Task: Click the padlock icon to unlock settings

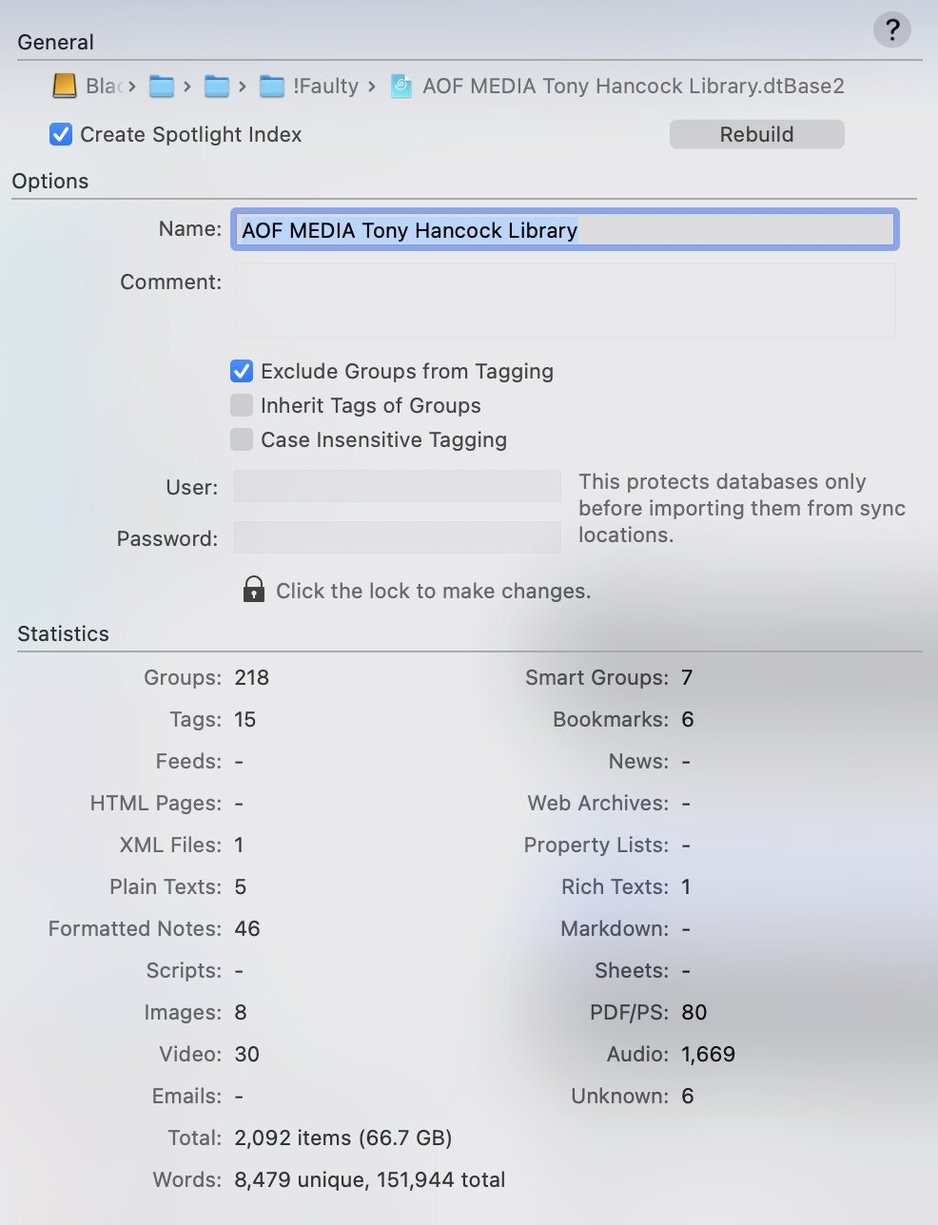Action: coord(254,590)
